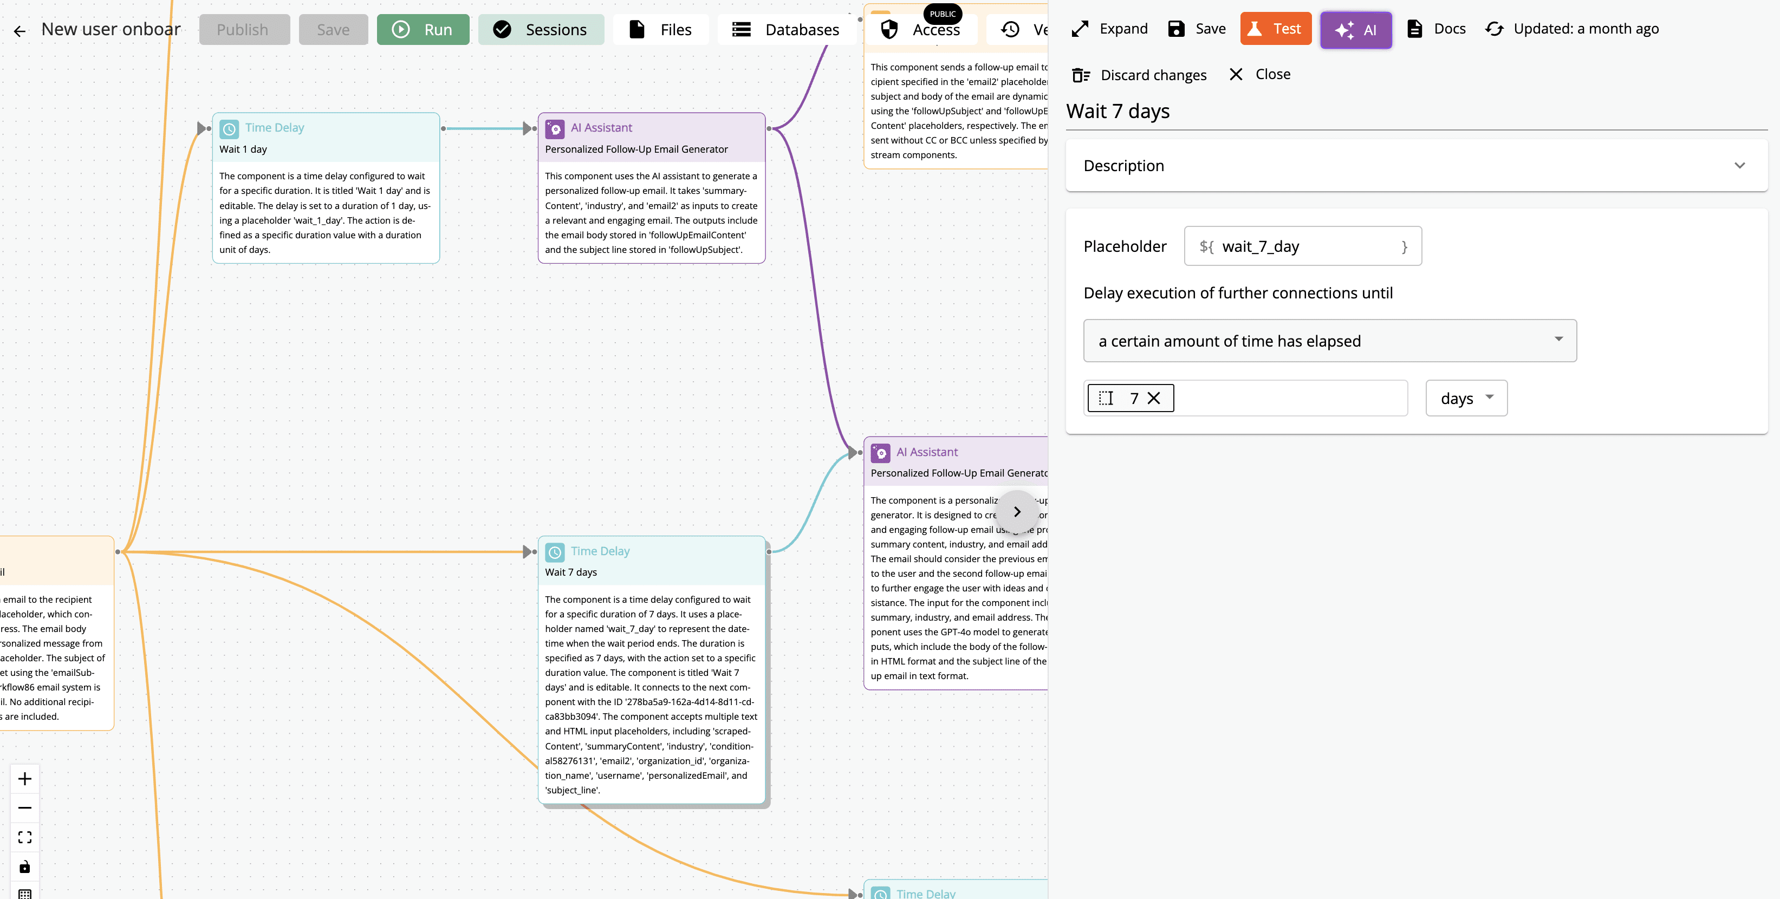Expand the Description section
The image size is (1780, 899).
point(1739,166)
